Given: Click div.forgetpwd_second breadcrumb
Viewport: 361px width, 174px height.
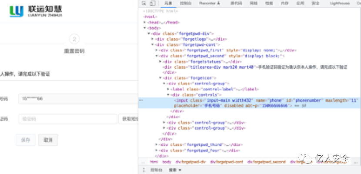Looking at the screenshot, I should (266, 162).
